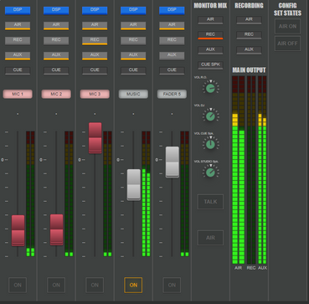Enable CUE on MIC 3 channel

click(x=95, y=70)
